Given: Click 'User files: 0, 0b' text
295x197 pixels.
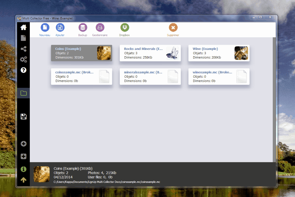Looking at the screenshot, I should pyautogui.click(x=100, y=177).
